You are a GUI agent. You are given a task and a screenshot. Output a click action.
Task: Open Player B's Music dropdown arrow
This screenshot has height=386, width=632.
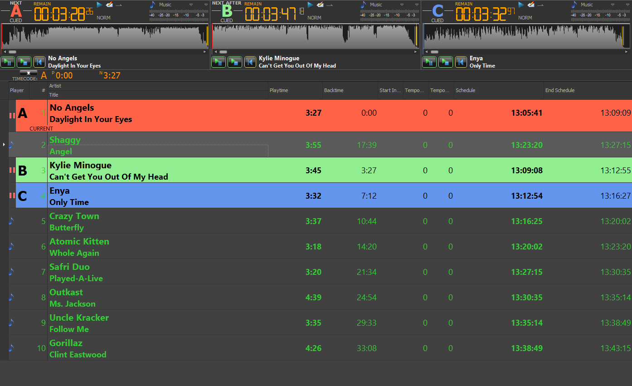402,5
